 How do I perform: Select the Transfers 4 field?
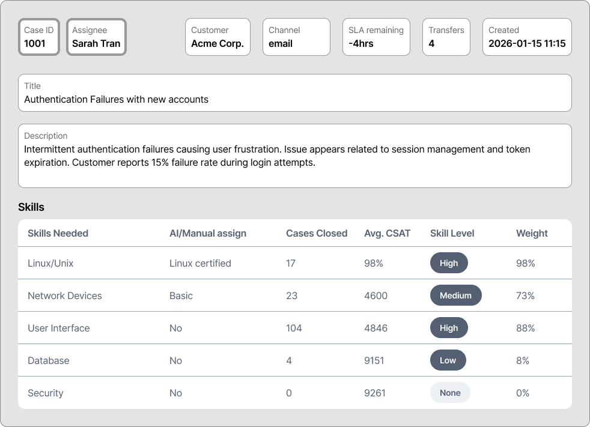[x=446, y=37]
